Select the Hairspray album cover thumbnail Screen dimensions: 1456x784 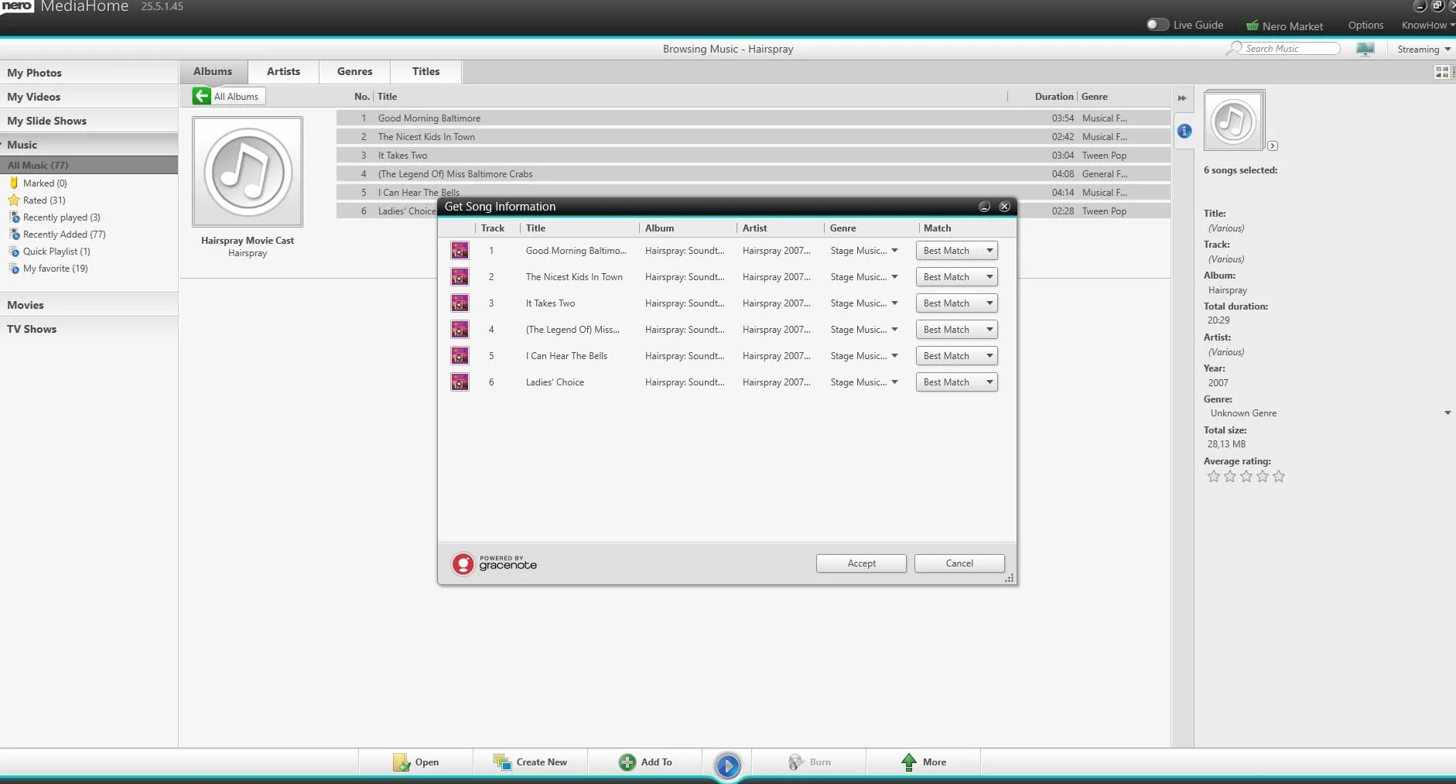point(248,172)
